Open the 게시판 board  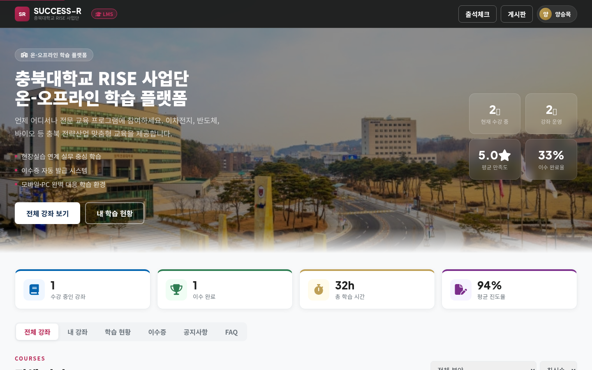(x=517, y=14)
